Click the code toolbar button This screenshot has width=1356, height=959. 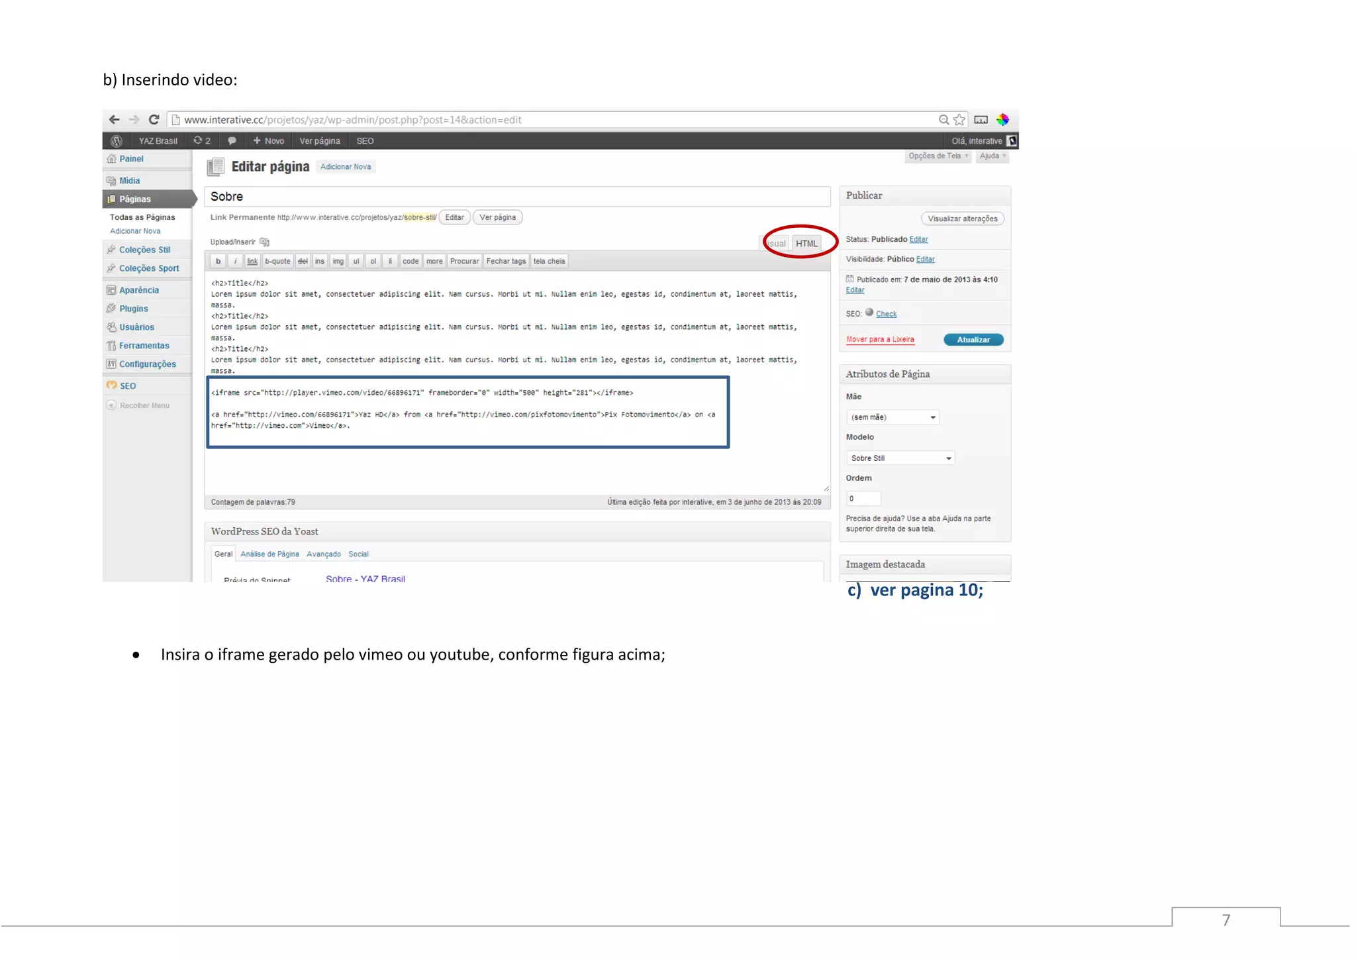tap(411, 262)
